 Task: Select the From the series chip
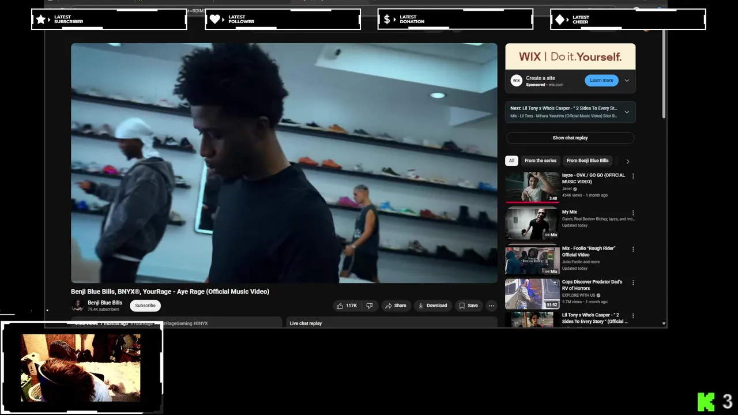[x=540, y=161]
